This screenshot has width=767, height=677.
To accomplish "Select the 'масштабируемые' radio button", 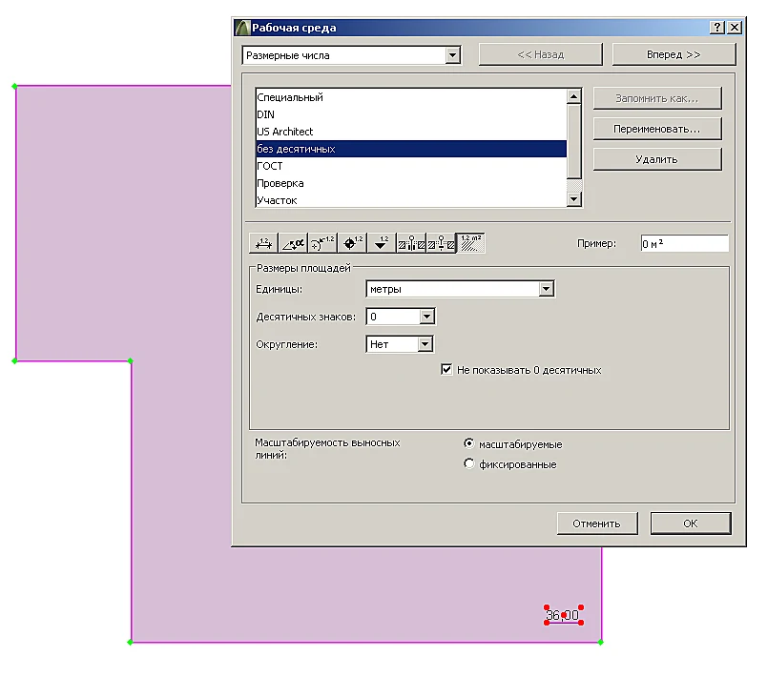I will pyautogui.click(x=468, y=443).
